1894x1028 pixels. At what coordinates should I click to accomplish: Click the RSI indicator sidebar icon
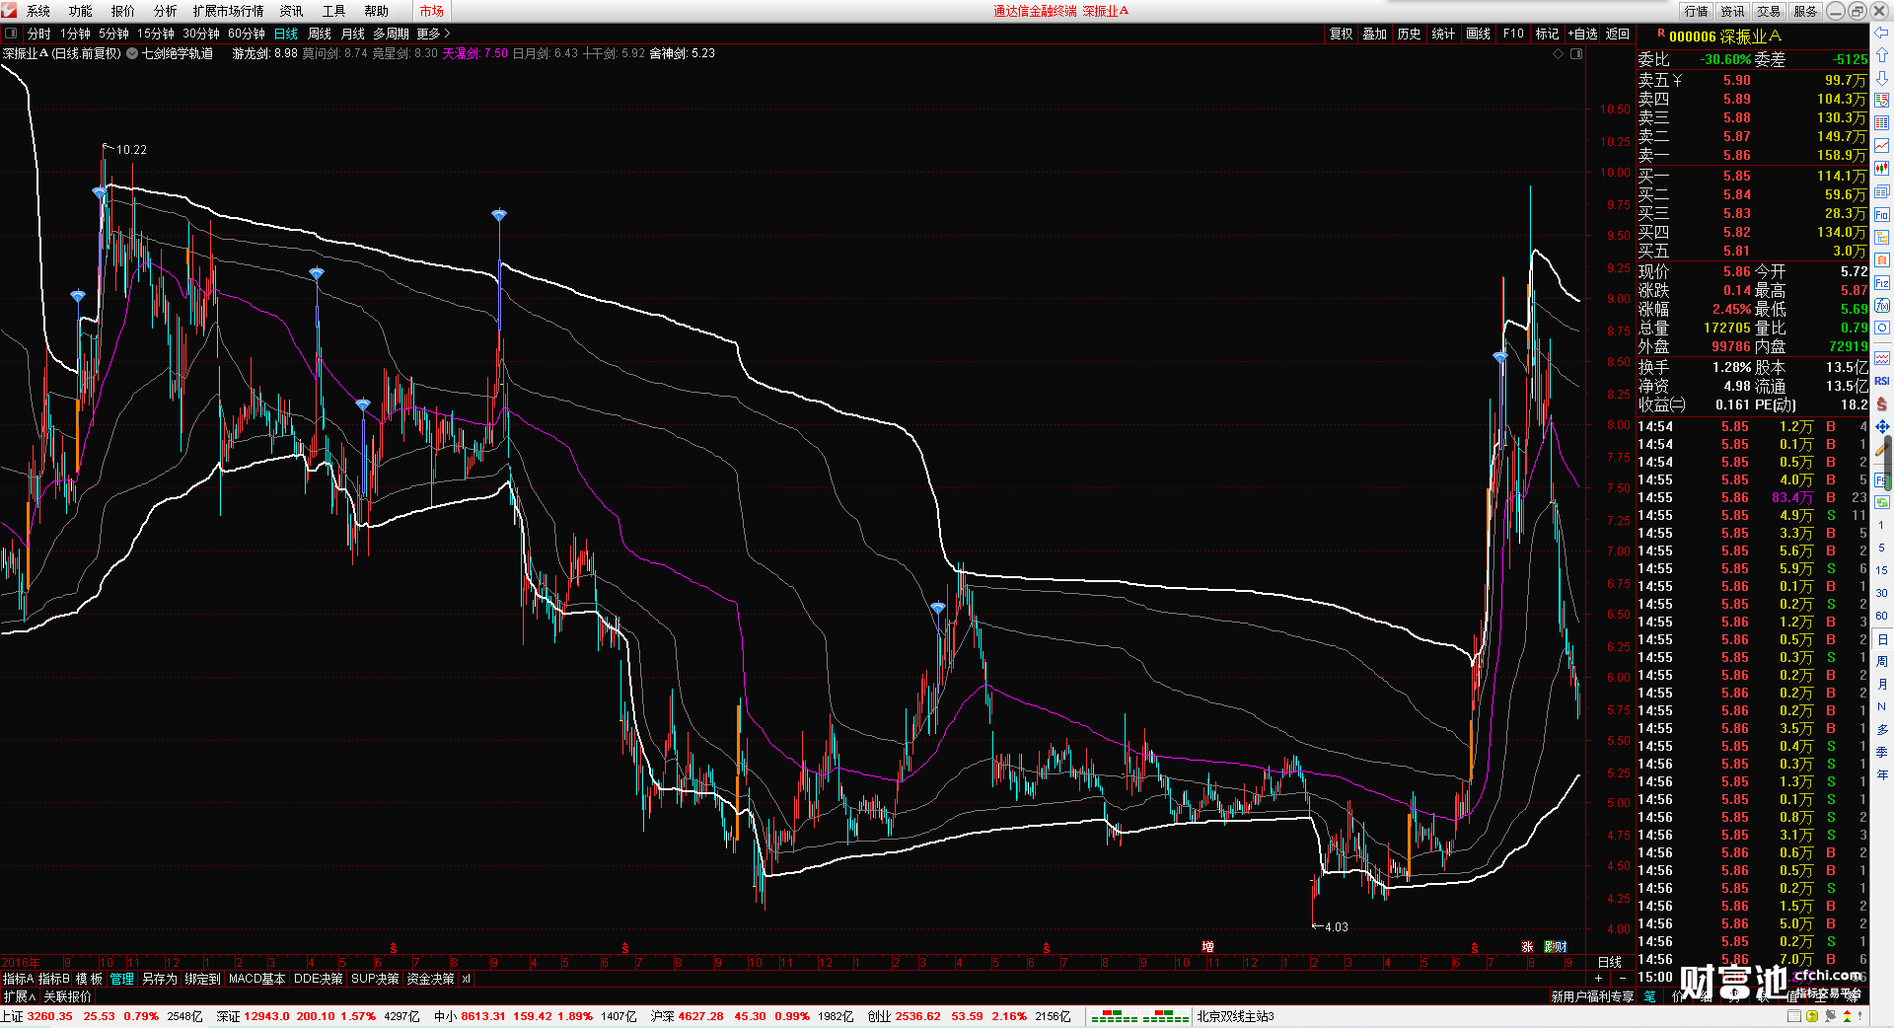(1882, 381)
